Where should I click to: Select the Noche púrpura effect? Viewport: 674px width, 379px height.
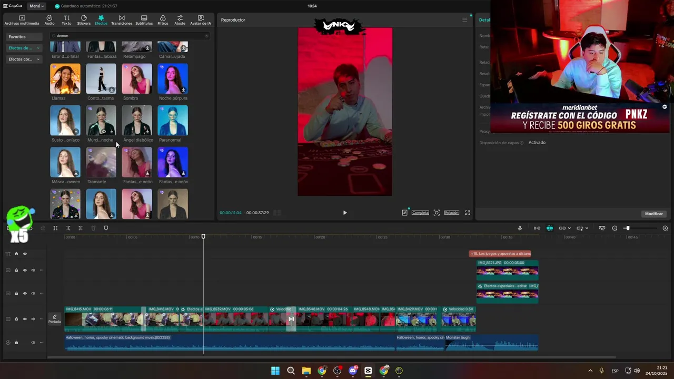click(x=173, y=79)
